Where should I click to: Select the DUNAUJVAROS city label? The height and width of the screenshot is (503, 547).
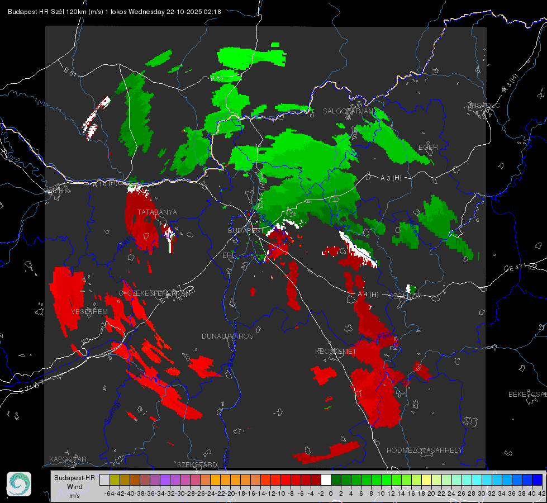tap(227, 336)
